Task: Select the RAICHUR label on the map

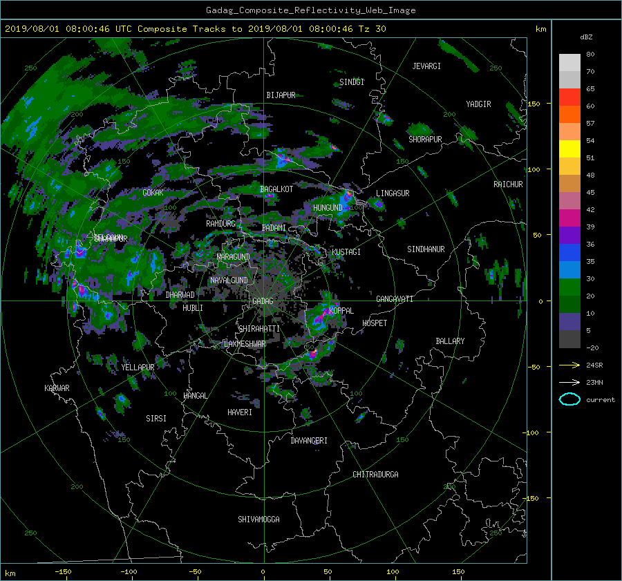Action: 508,184
